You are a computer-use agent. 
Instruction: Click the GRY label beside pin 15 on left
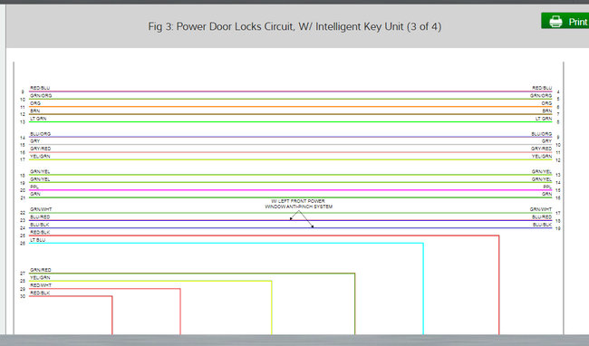point(35,141)
